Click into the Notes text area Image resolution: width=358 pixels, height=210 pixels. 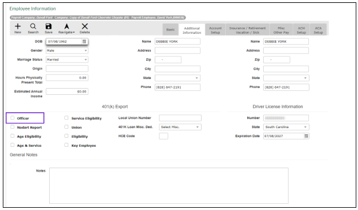tap(169, 186)
